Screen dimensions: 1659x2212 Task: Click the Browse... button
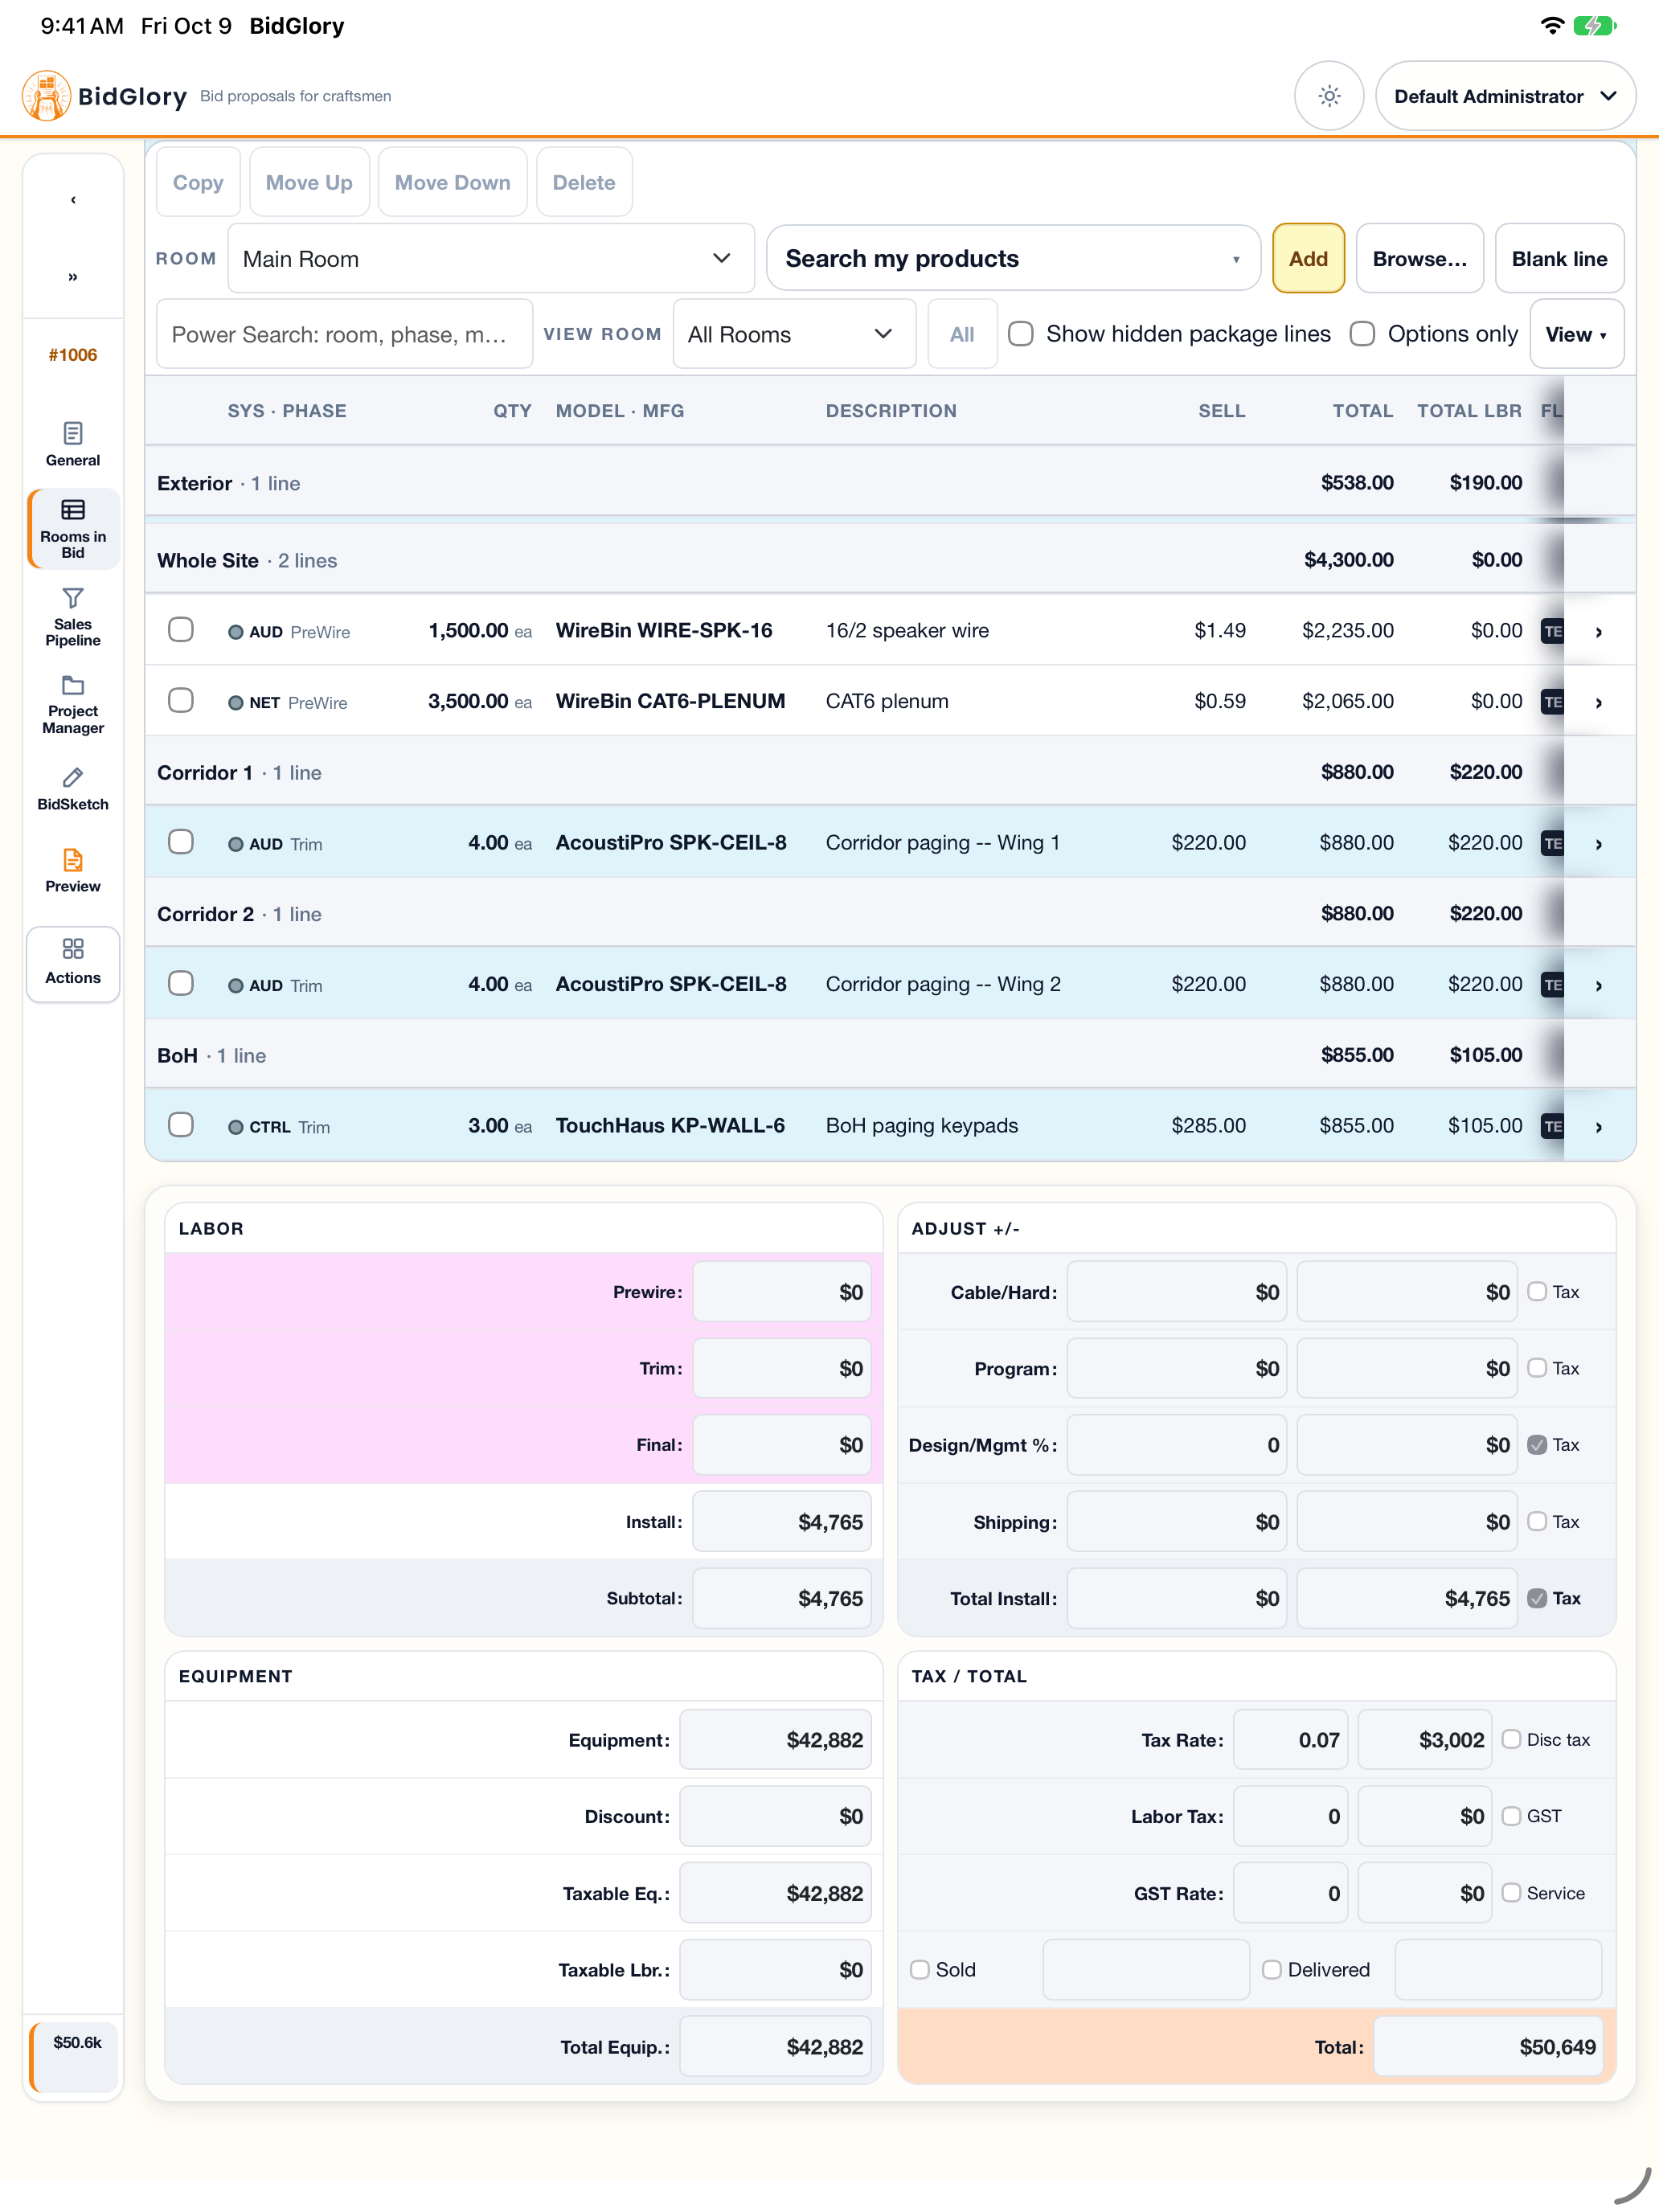tap(1419, 259)
